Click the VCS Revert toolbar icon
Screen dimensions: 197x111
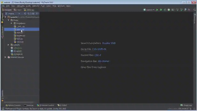(189, 10)
